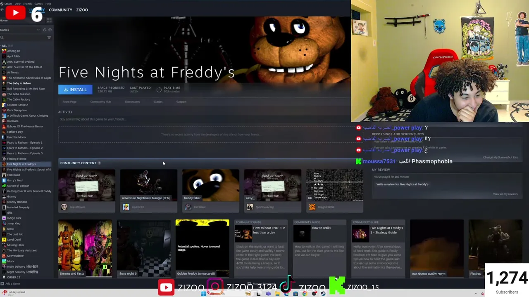Open the I hate night 5 screenshot
This screenshot has width=529, height=297.
[143, 248]
